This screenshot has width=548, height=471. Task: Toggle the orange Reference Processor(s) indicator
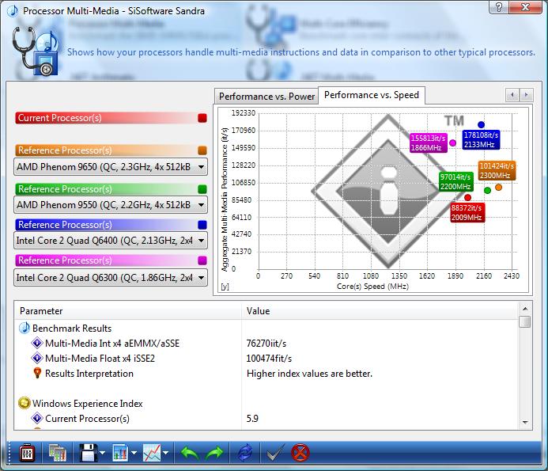(x=202, y=150)
